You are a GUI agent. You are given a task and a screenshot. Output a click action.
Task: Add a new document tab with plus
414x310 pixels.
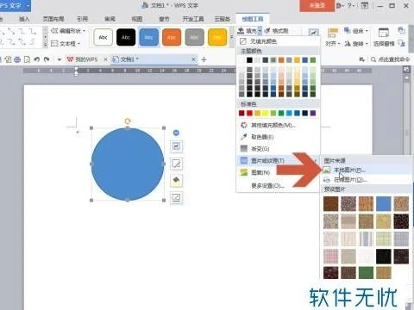(x=204, y=59)
